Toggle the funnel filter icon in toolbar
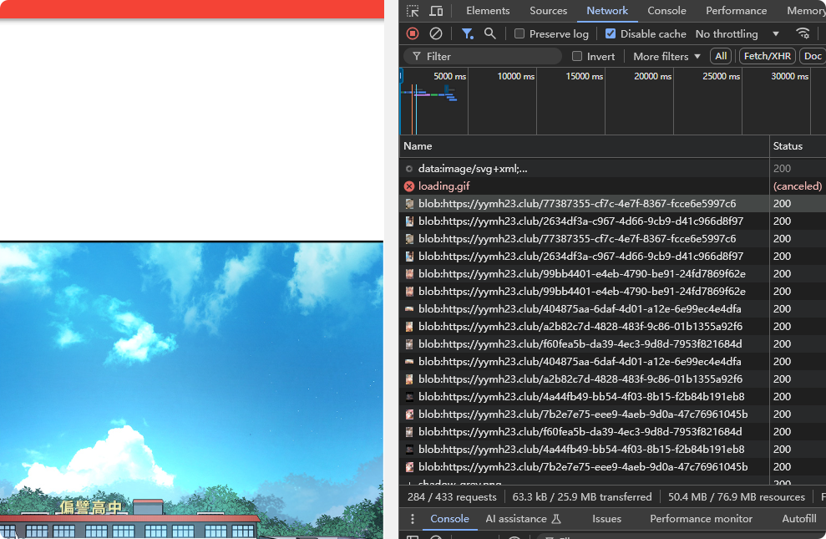Screen dimensions: 826x539 click(x=467, y=33)
